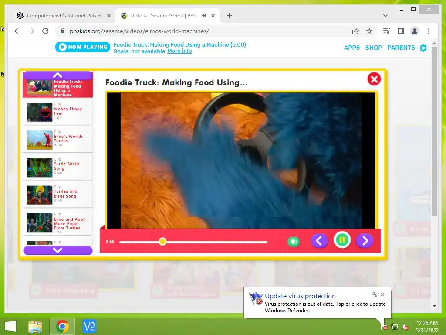
Task: Click the Action Center flag tray icon
Action: tap(384, 327)
